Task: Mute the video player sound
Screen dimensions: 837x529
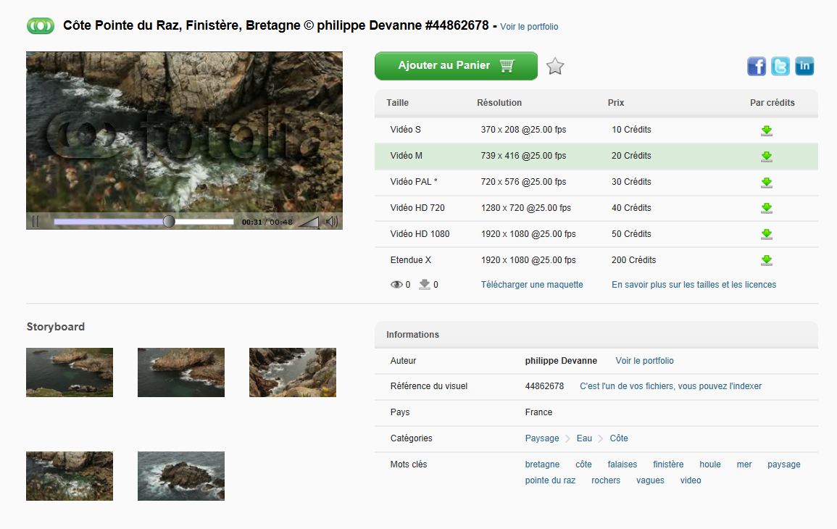Action: (x=332, y=222)
